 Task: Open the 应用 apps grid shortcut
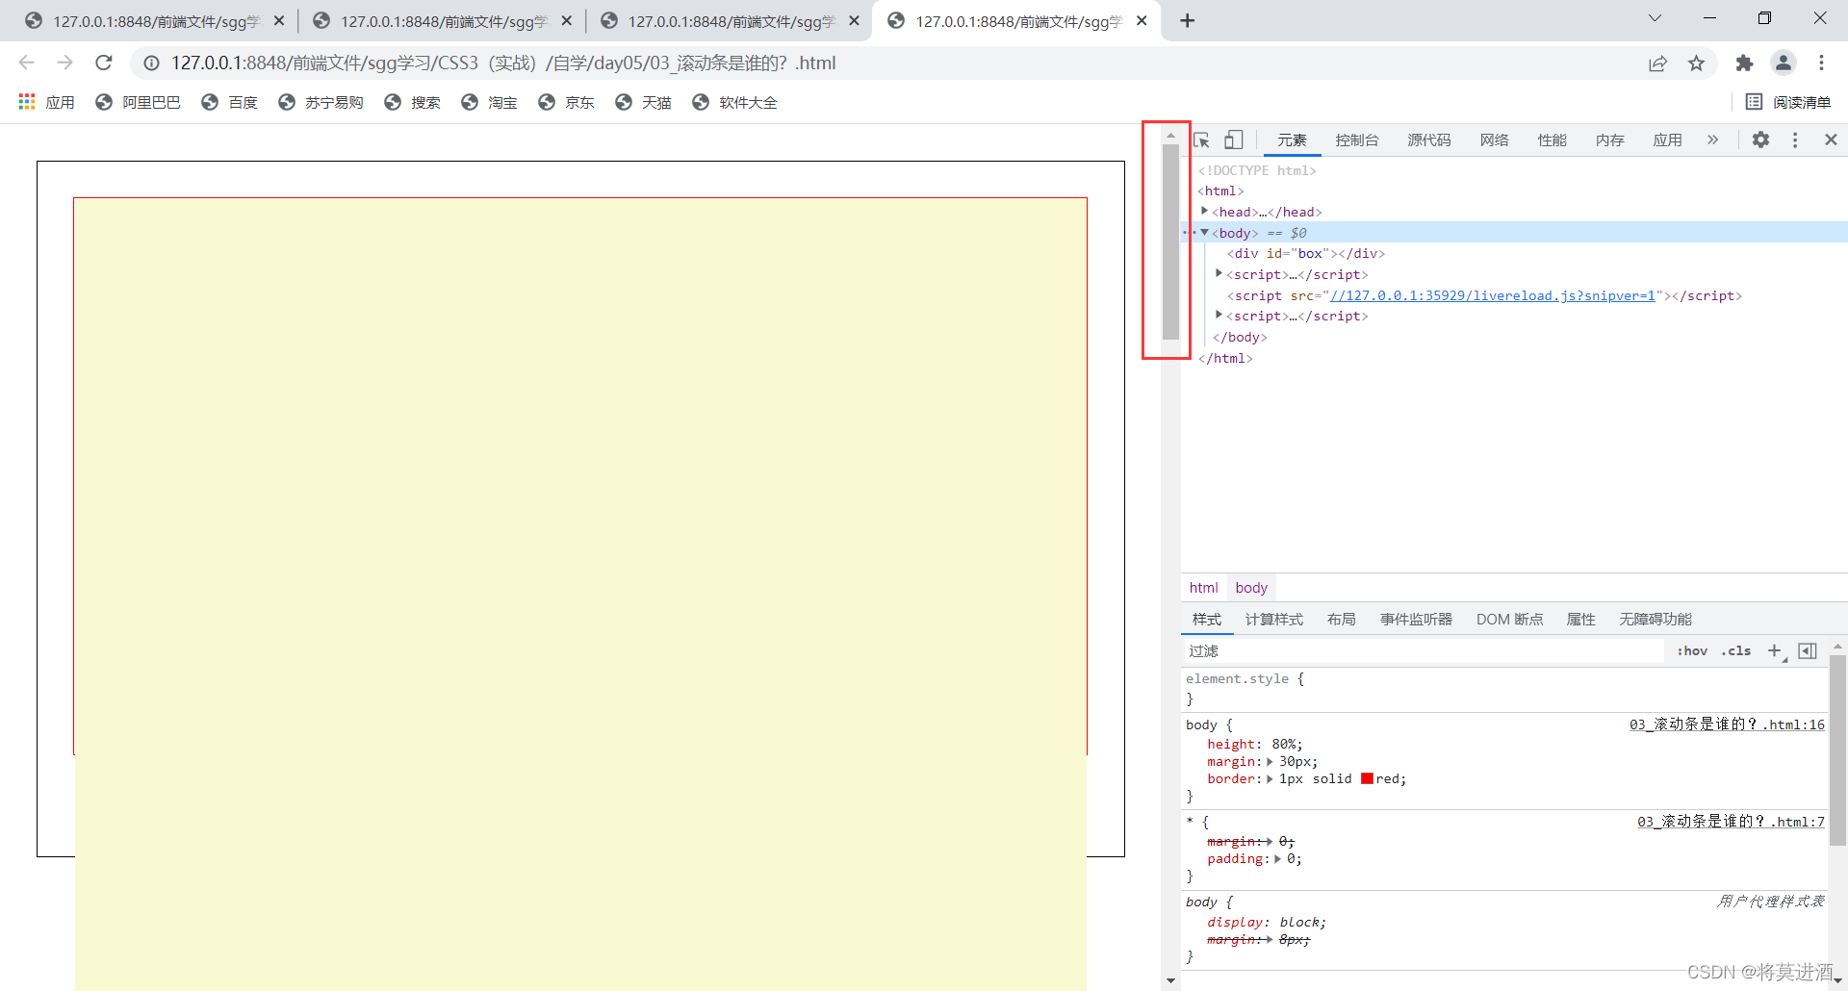pos(46,102)
